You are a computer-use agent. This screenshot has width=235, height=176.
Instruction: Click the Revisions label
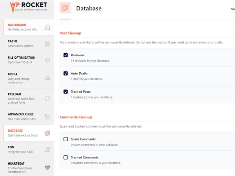pyautogui.click(x=78, y=55)
